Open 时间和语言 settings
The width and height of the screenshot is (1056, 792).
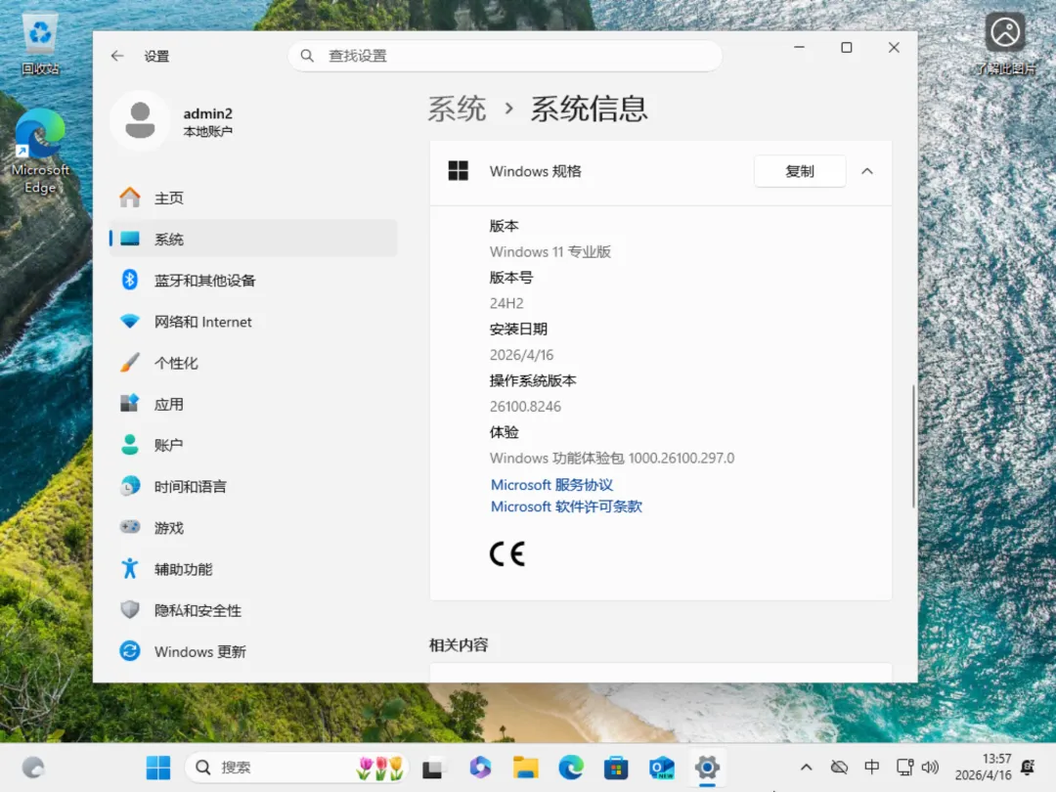252,487
